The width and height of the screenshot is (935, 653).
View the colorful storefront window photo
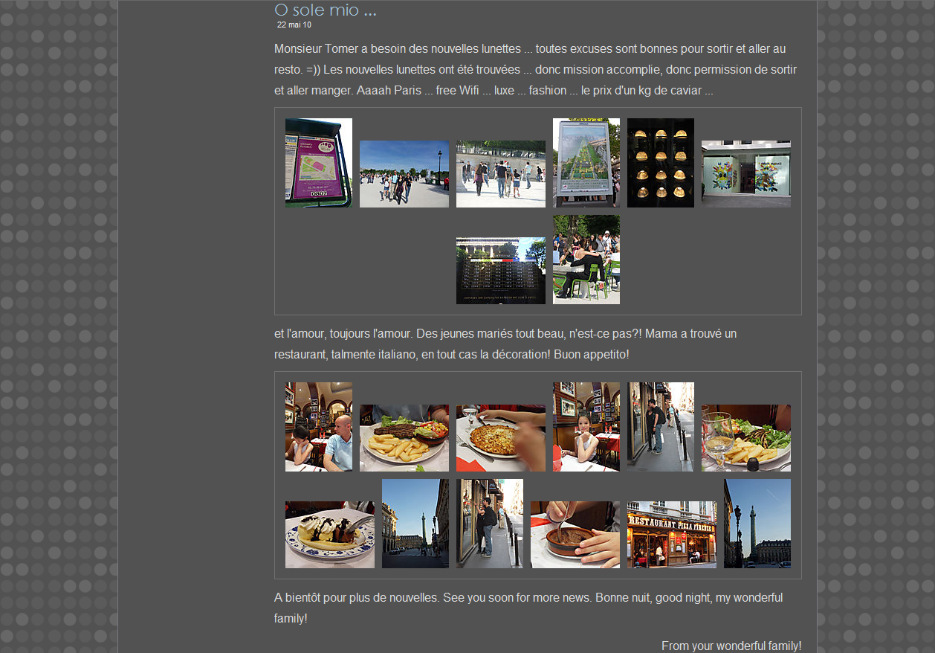[x=745, y=174]
